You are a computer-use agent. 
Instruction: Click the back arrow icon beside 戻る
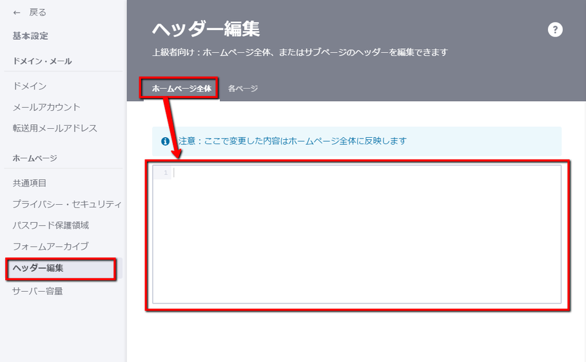(17, 13)
